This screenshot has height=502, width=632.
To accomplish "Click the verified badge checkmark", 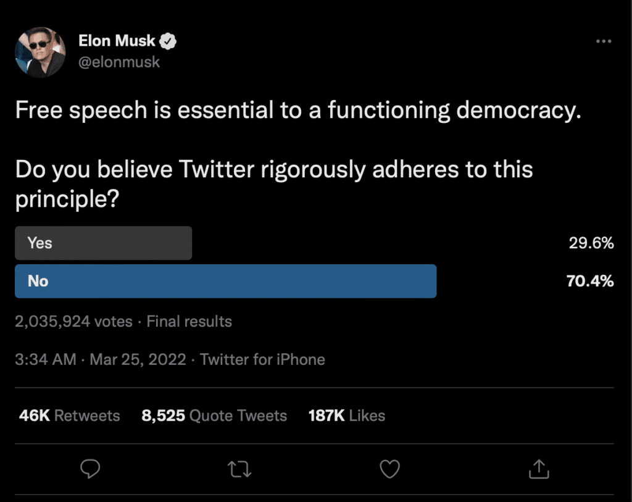I will pos(168,41).
